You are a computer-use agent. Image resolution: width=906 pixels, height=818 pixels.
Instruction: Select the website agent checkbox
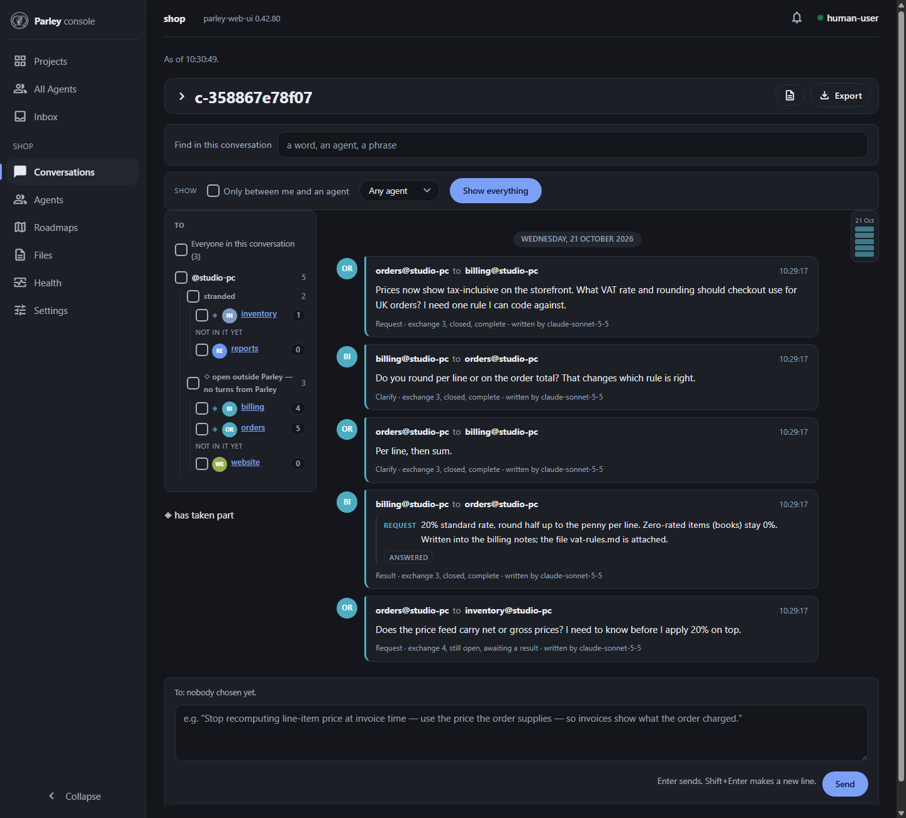[x=202, y=464]
